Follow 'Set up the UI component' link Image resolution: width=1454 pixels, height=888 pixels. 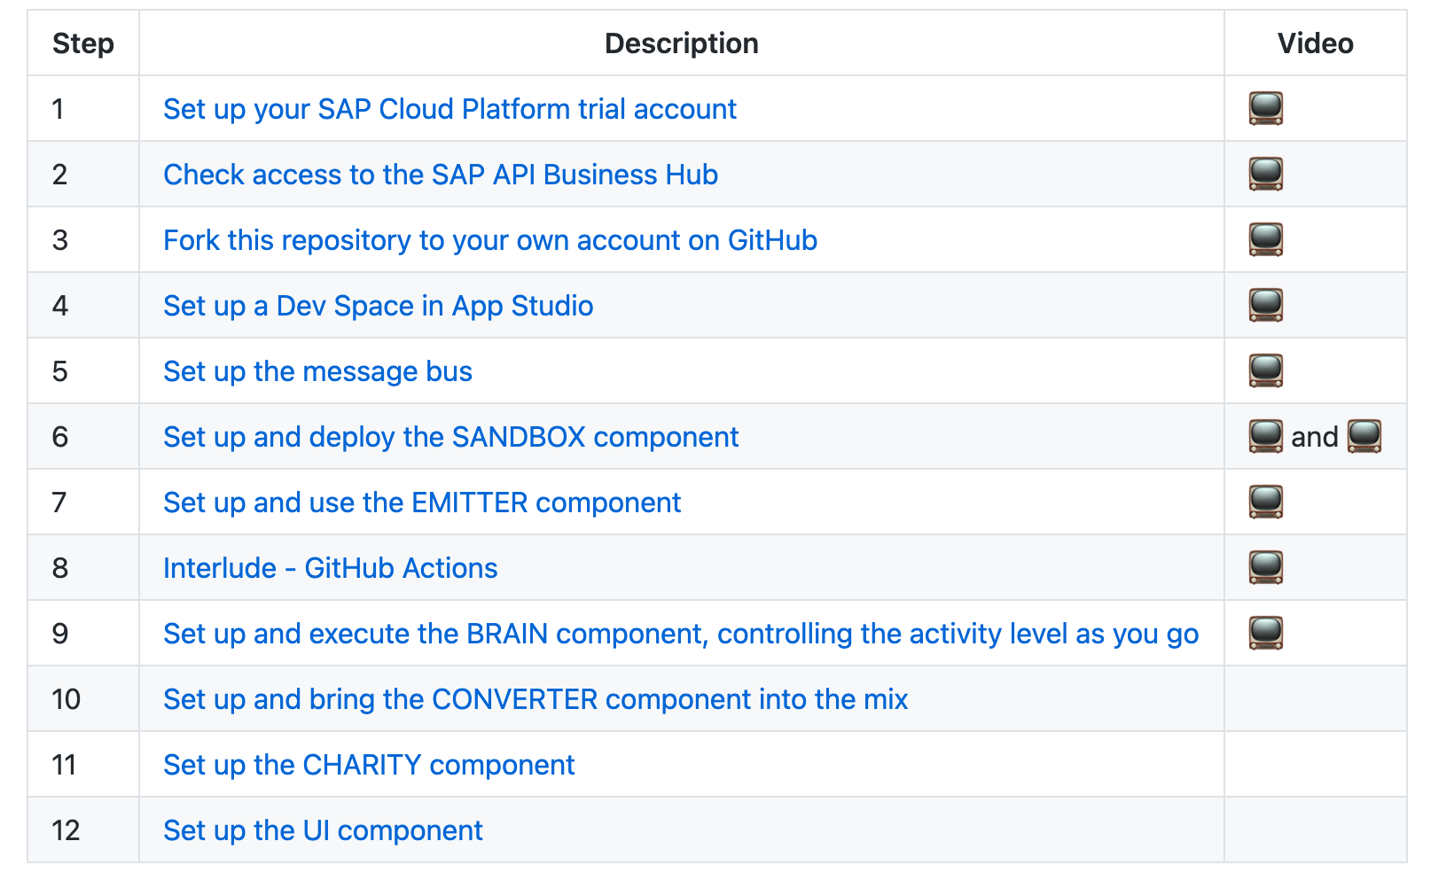pos(323,830)
